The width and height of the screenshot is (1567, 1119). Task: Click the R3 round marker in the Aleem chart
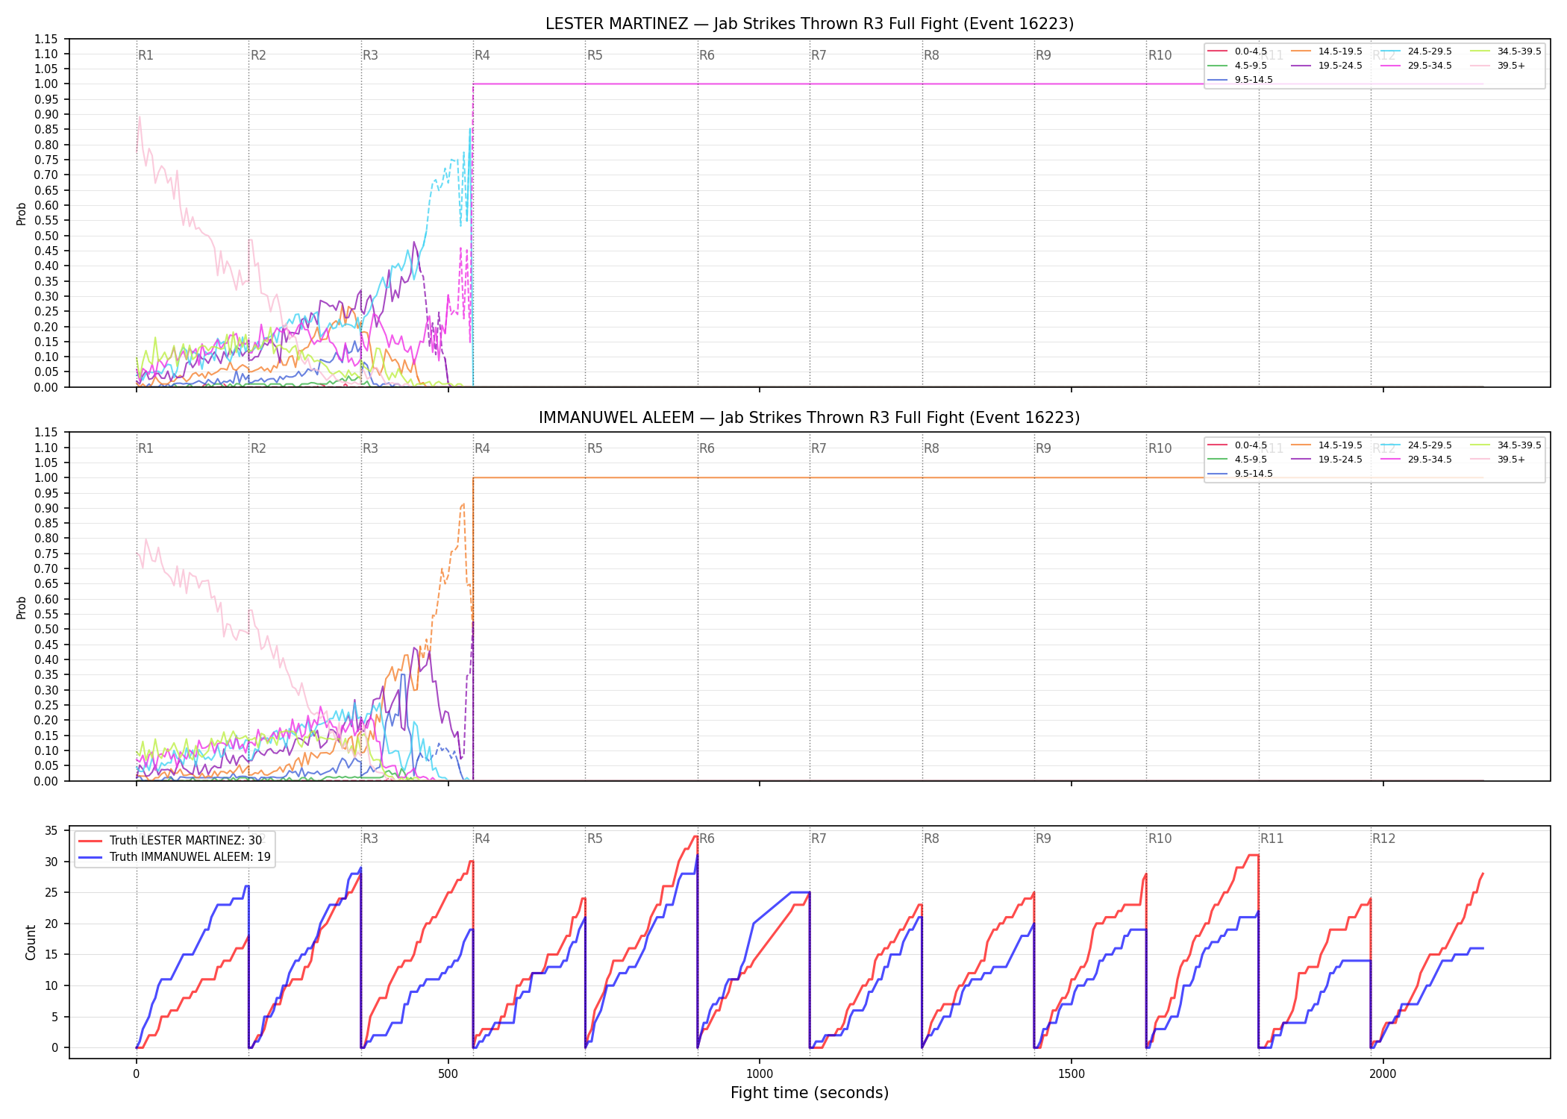tap(370, 448)
